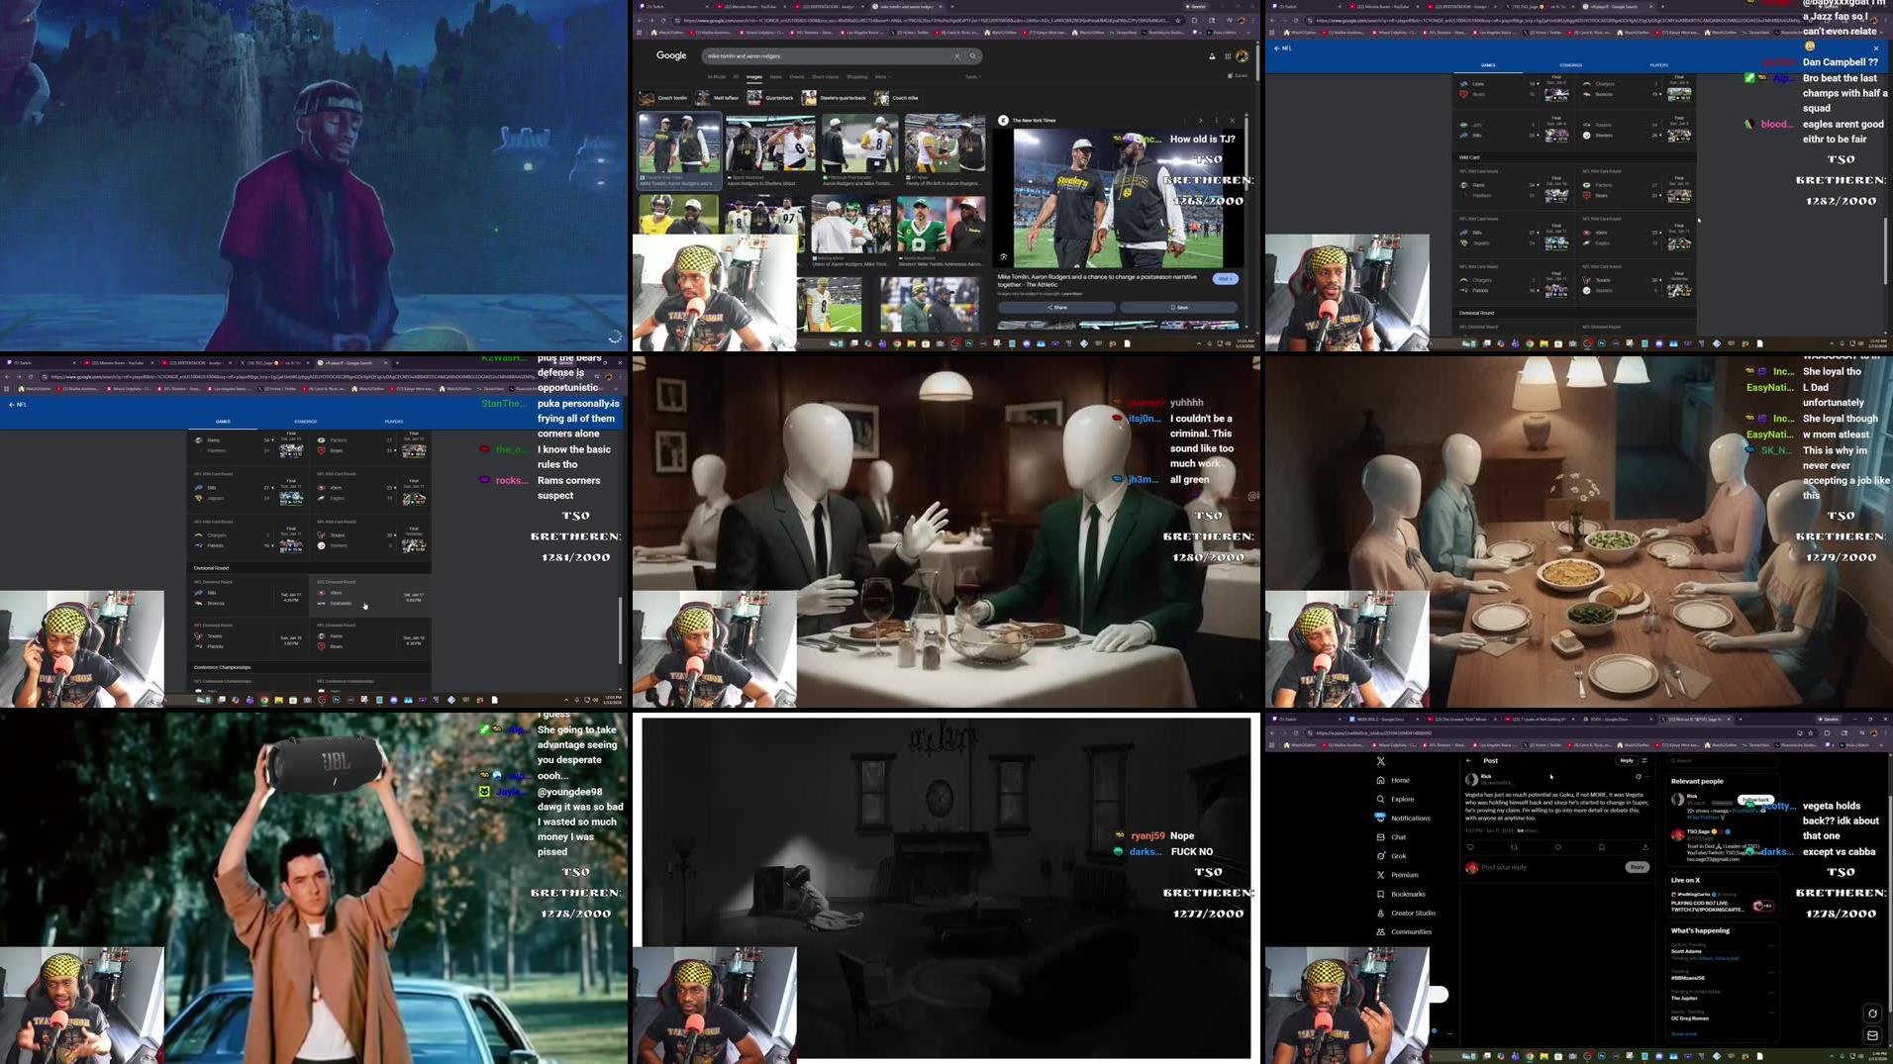Open Notifications in the X sidebar
The height and width of the screenshot is (1064, 1893).
pyautogui.click(x=1412, y=819)
